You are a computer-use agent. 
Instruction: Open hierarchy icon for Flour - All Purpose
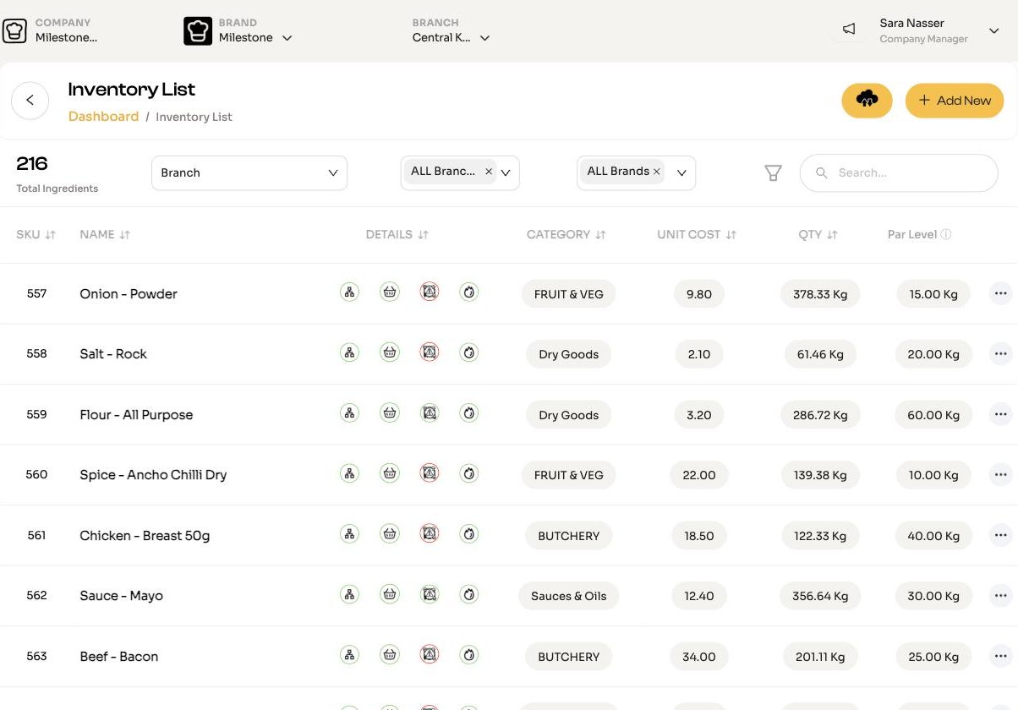[x=349, y=413]
